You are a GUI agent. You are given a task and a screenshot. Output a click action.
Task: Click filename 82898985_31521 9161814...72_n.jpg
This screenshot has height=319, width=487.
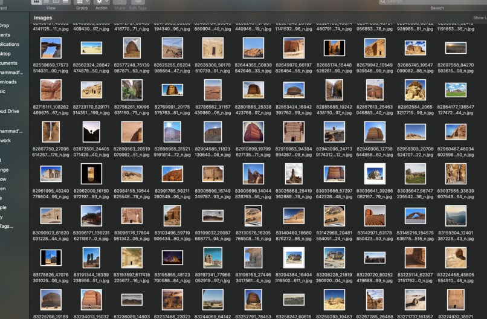(172, 152)
